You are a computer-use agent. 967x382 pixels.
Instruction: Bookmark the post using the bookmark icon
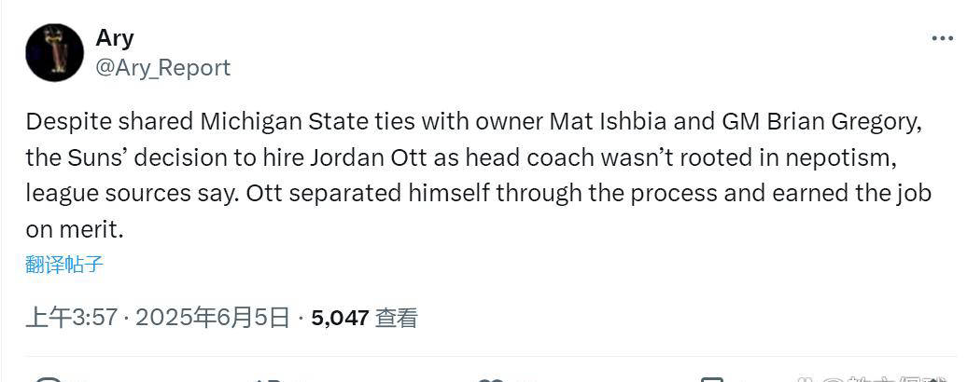[711, 378]
